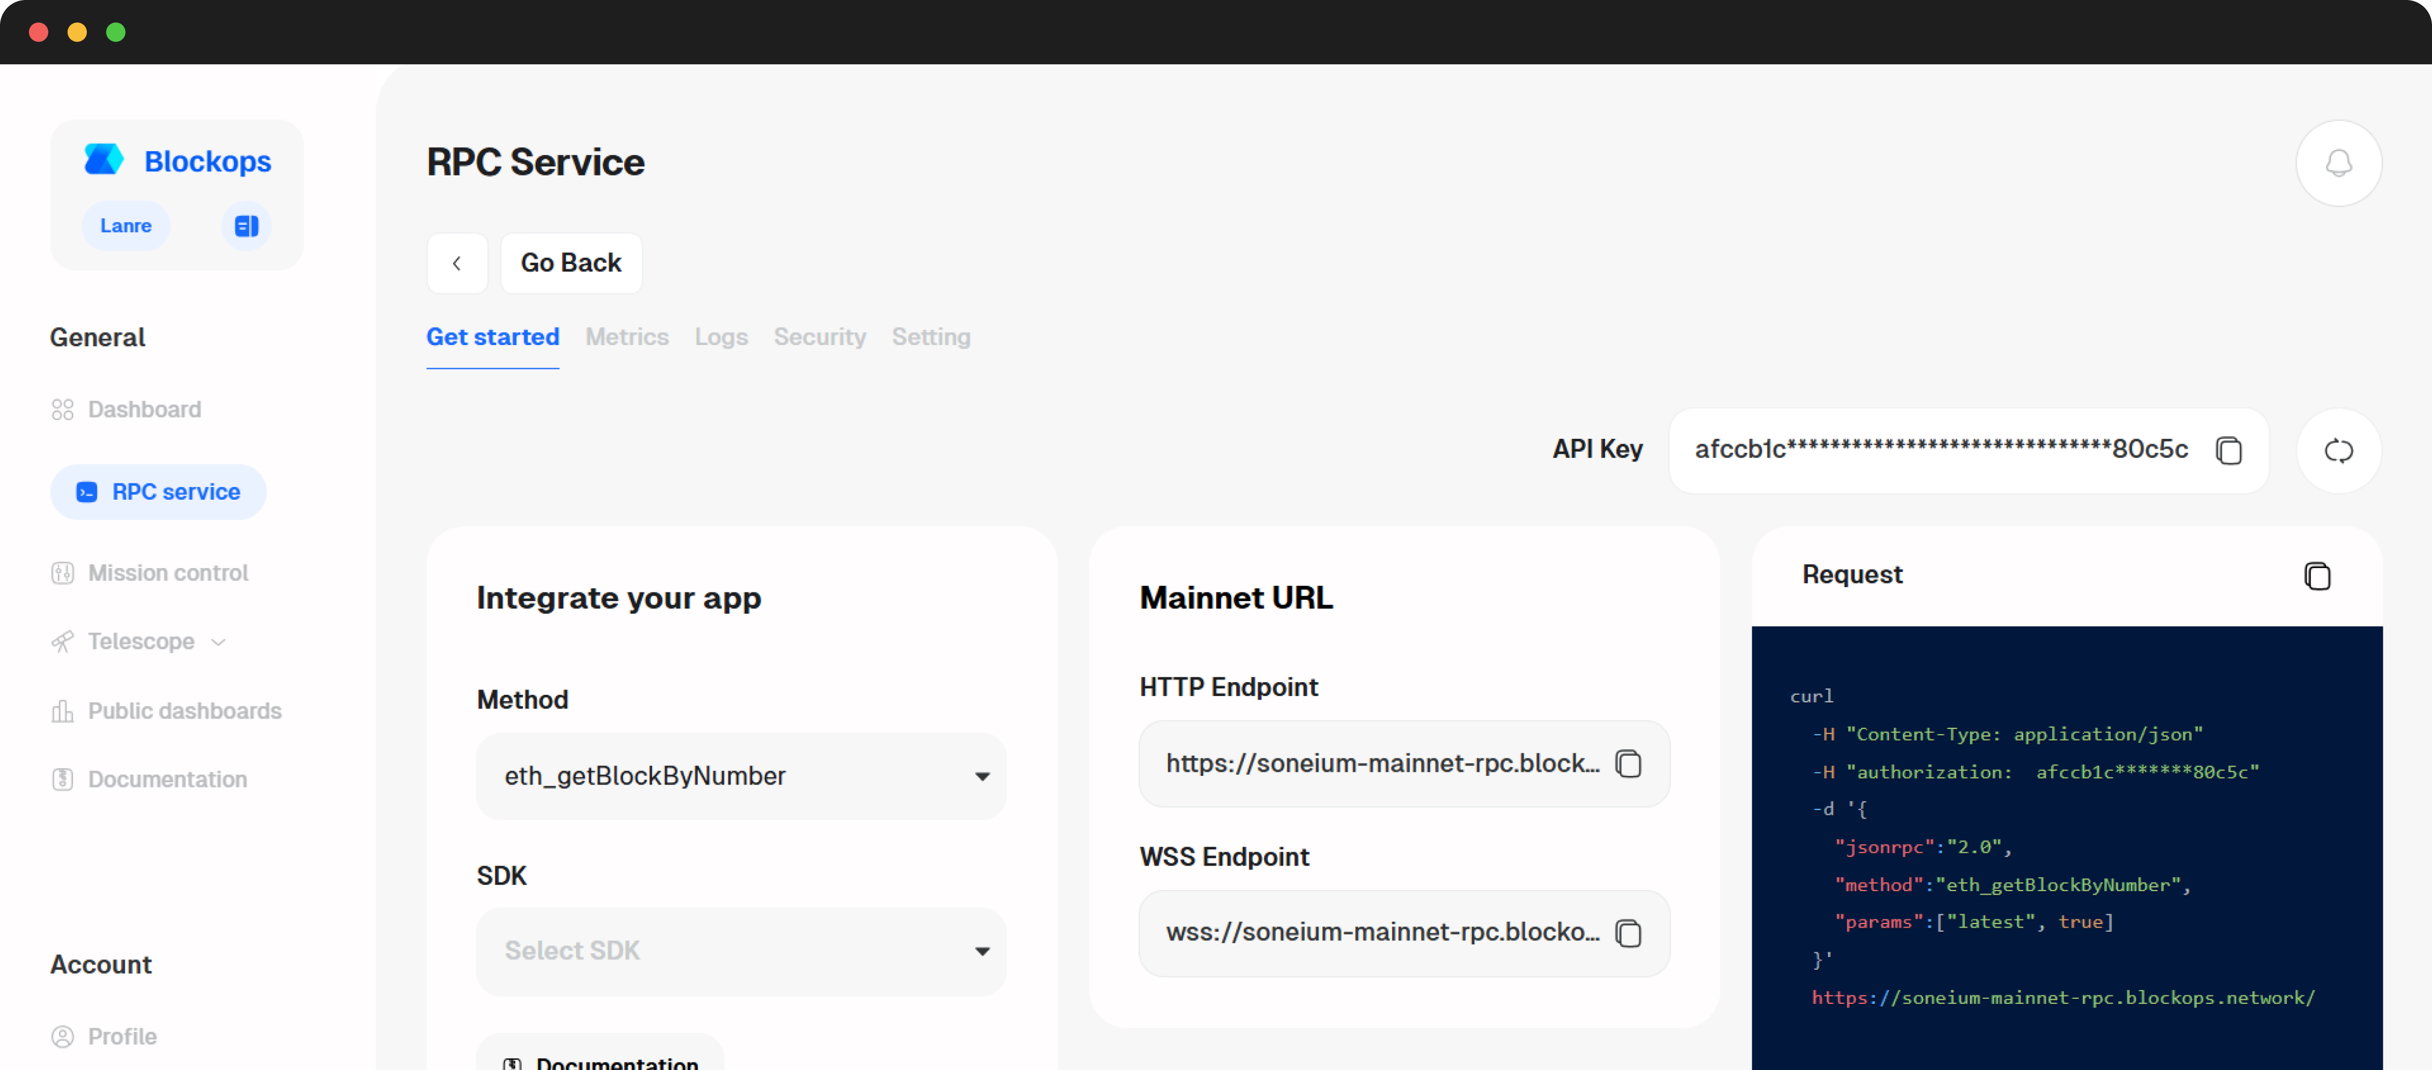This screenshot has width=2432, height=1070.
Task: Click the Public dashboards chart icon
Action: pos(63,711)
